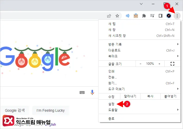The width and height of the screenshot is (183, 129).
Task: Select 찾기... menu entry
Action: [x=139, y=83]
